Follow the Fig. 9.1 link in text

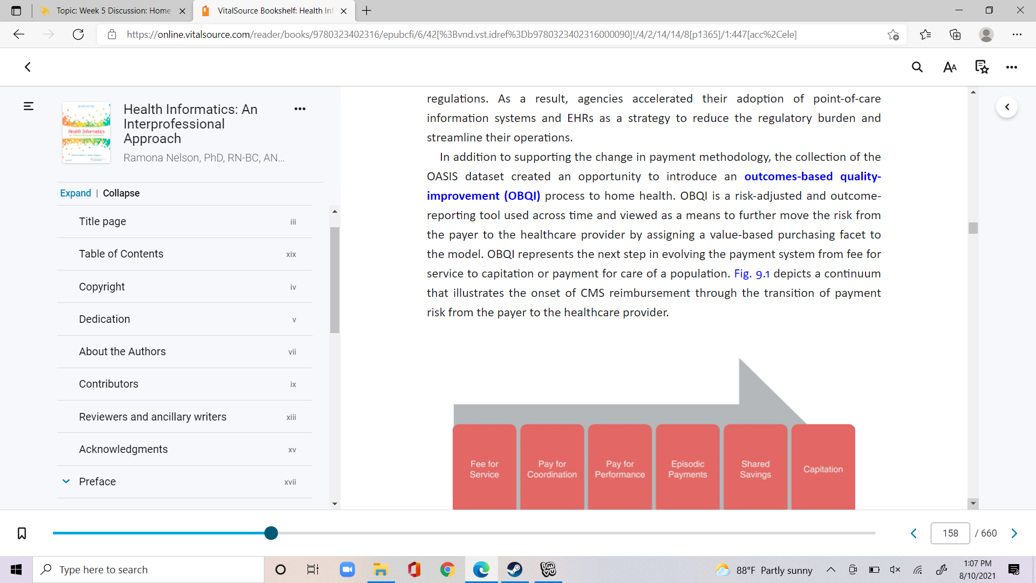coord(752,274)
